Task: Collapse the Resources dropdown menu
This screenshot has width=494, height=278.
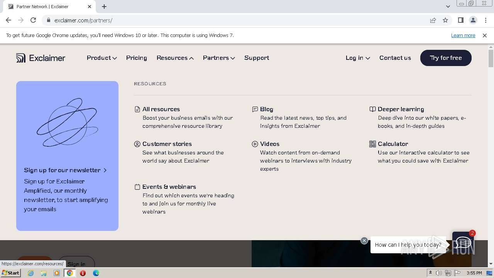Action: 175,58
